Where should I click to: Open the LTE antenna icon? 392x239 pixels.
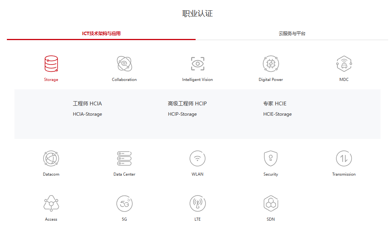(198, 203)
